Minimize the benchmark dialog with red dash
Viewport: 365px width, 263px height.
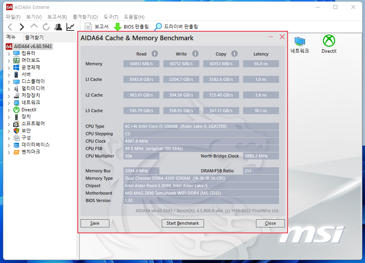pos(271,37)
